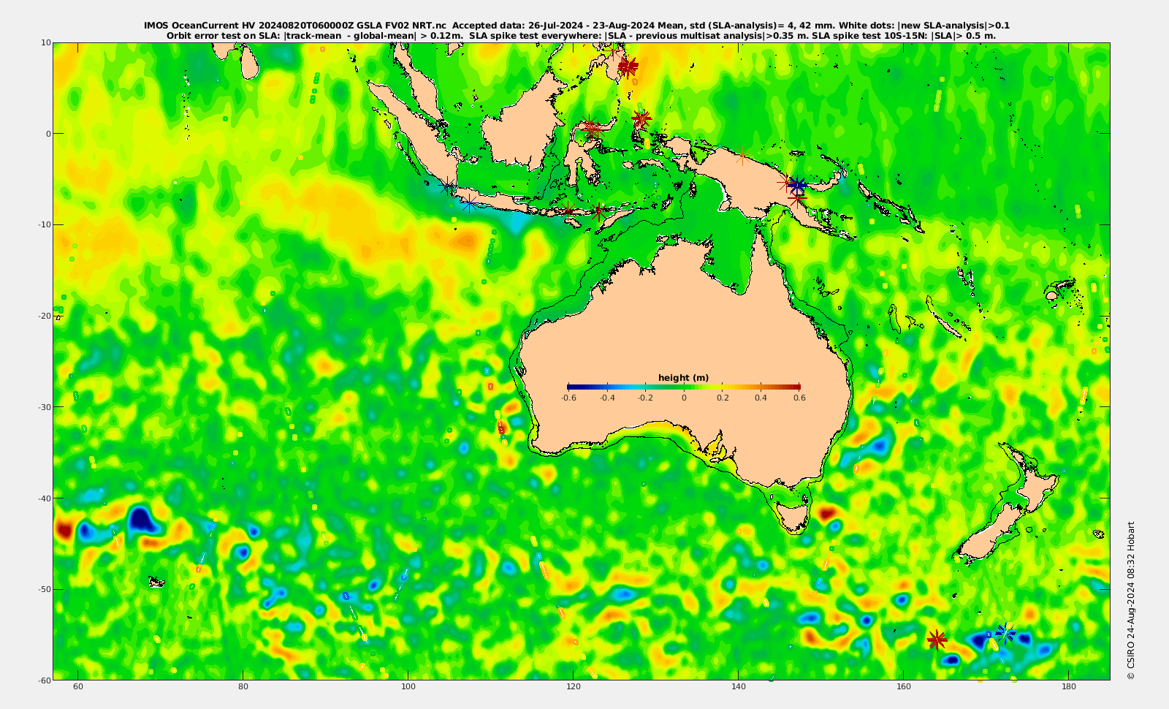Click the "height (m)" colorbar label

(683, 378)
